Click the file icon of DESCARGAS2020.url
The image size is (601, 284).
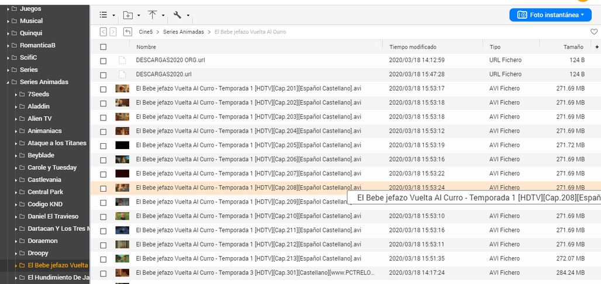tap(122, 74)
